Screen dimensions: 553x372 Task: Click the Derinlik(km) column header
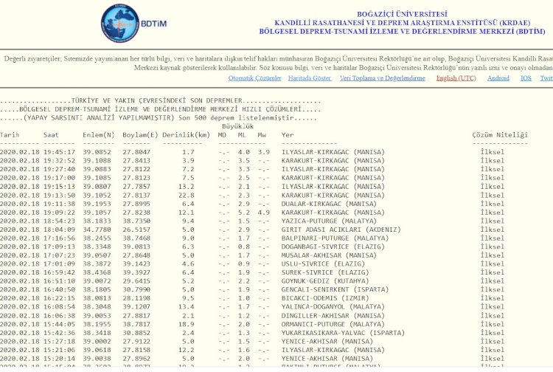tap(187, 135)
